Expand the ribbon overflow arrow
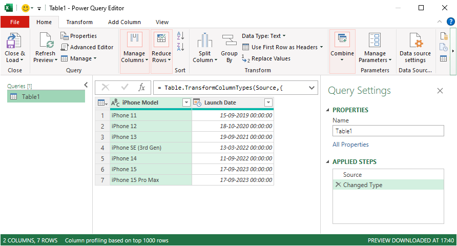The image size is (457, 246). pos(453,51)
